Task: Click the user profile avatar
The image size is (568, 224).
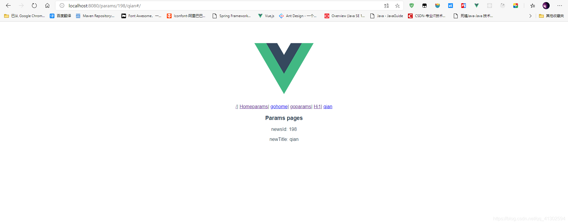Action: tap(546, 6)
